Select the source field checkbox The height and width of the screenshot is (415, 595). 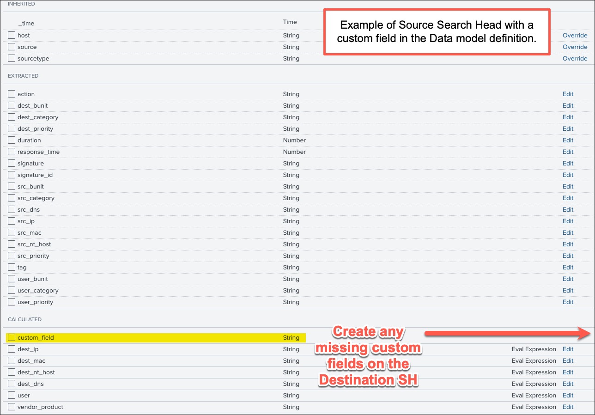(11, 47)
